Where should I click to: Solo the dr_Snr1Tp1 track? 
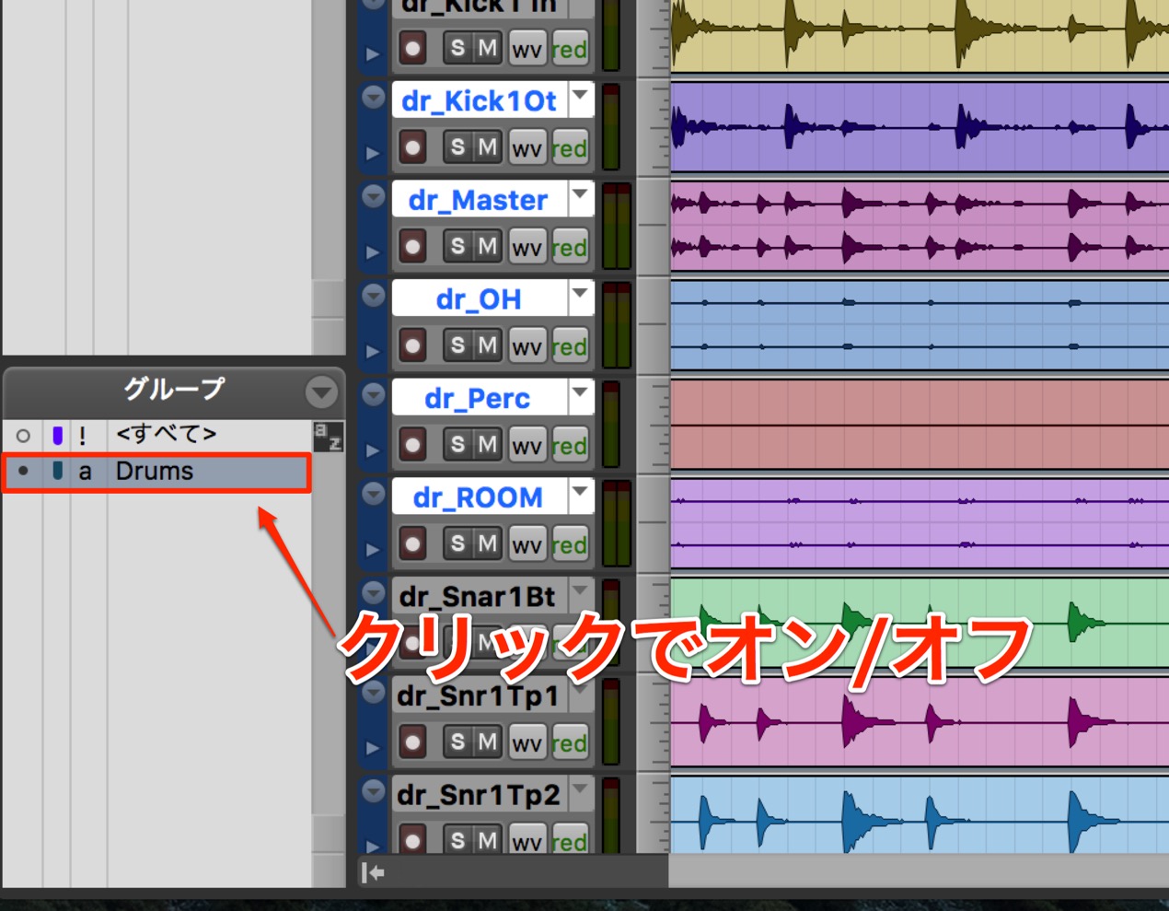(x=457, y=742)
